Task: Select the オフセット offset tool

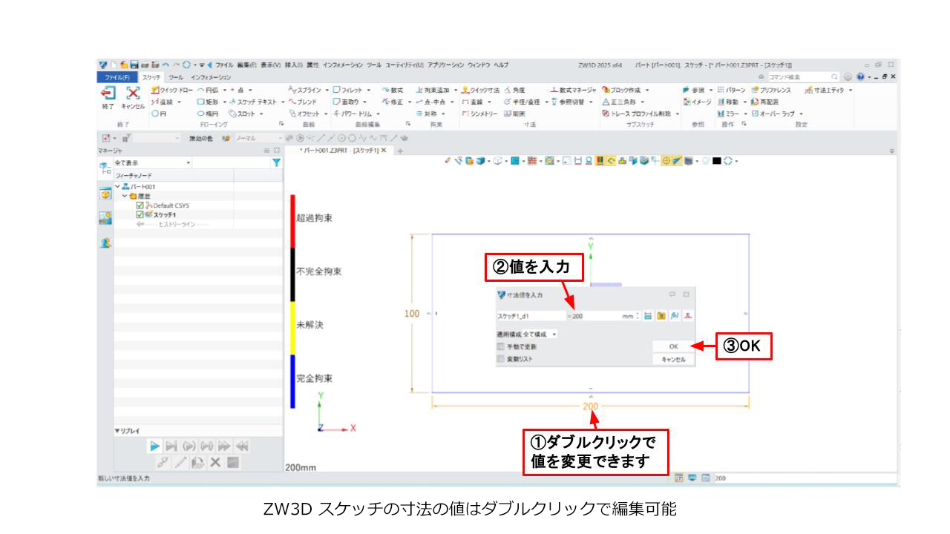Action: coord(306,113)
